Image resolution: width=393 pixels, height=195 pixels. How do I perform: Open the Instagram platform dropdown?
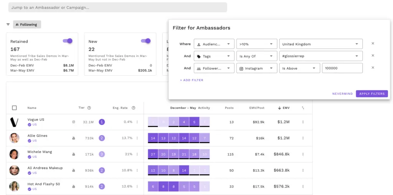point(256,68)
